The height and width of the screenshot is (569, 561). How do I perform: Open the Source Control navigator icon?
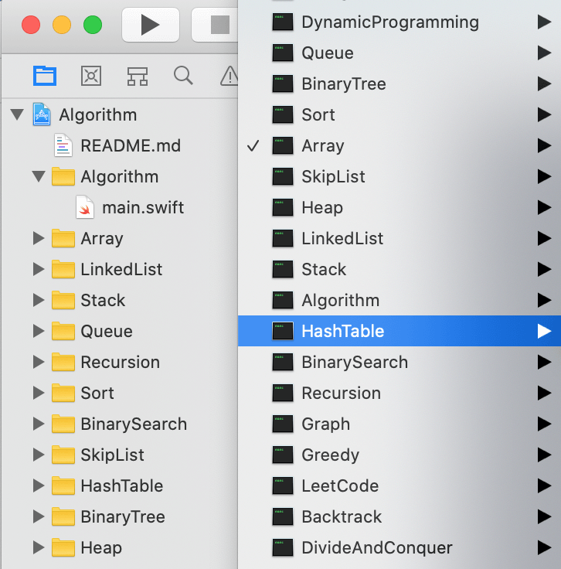91,76
